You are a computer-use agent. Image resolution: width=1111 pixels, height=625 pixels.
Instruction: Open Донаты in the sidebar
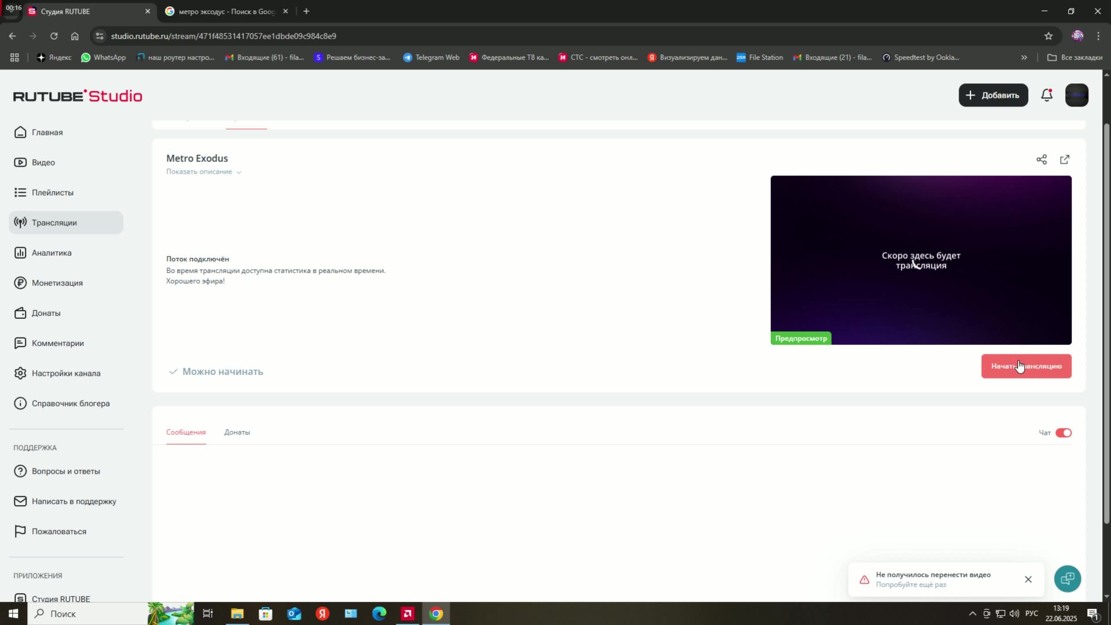pos(46,313)
